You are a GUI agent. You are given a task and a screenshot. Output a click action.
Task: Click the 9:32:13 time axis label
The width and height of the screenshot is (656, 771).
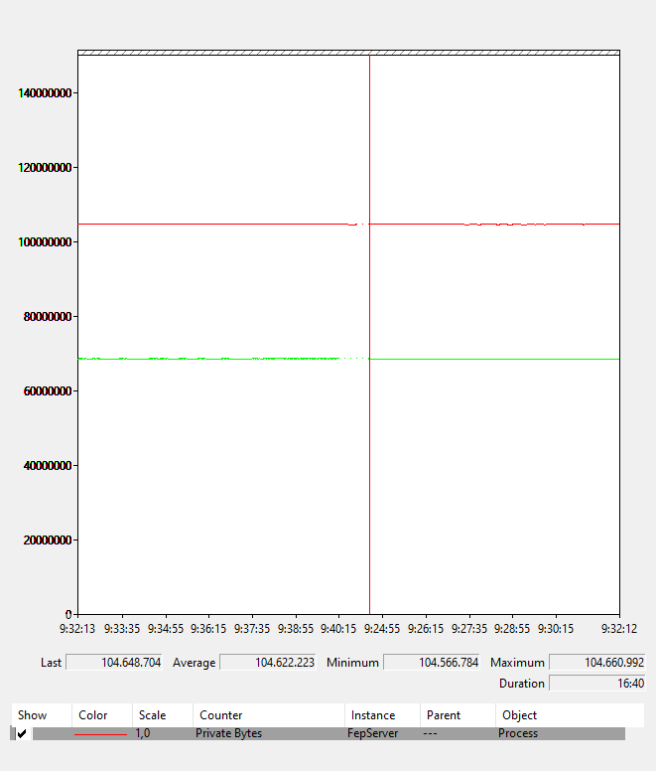coord(77,628)
